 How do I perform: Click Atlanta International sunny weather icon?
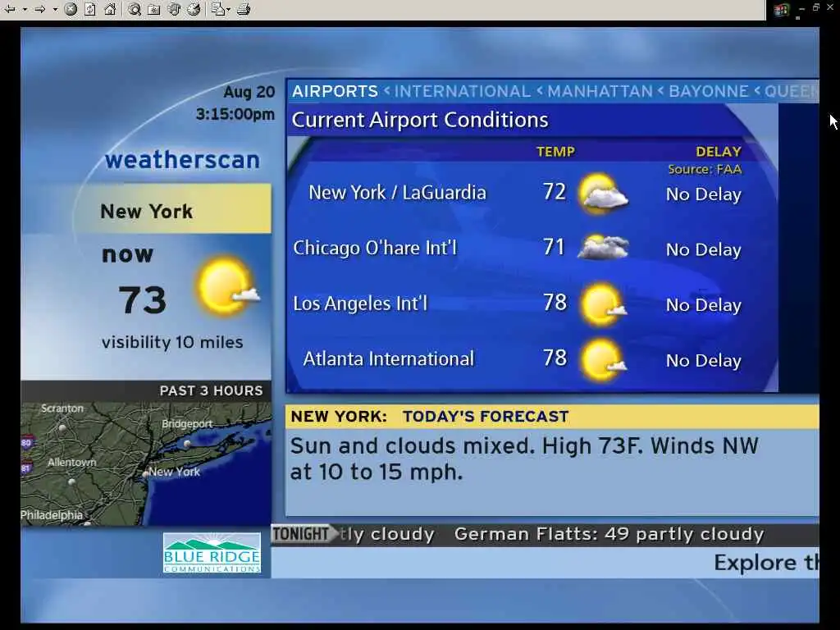click(603, 360)
